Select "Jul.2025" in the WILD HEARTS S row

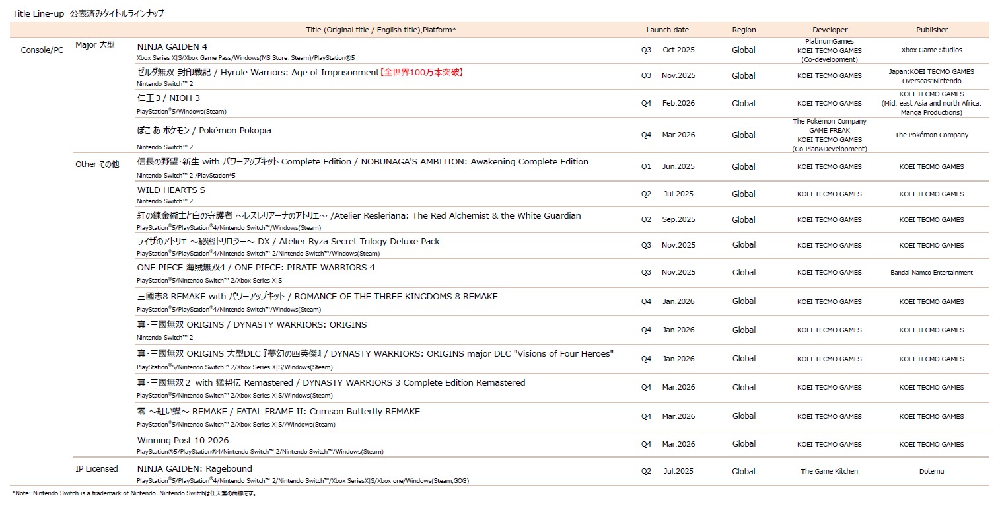tap(678, 194)
